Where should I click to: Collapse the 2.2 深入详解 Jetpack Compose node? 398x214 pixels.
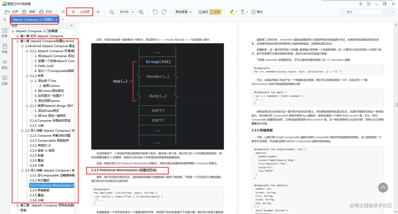pos(22,131)
